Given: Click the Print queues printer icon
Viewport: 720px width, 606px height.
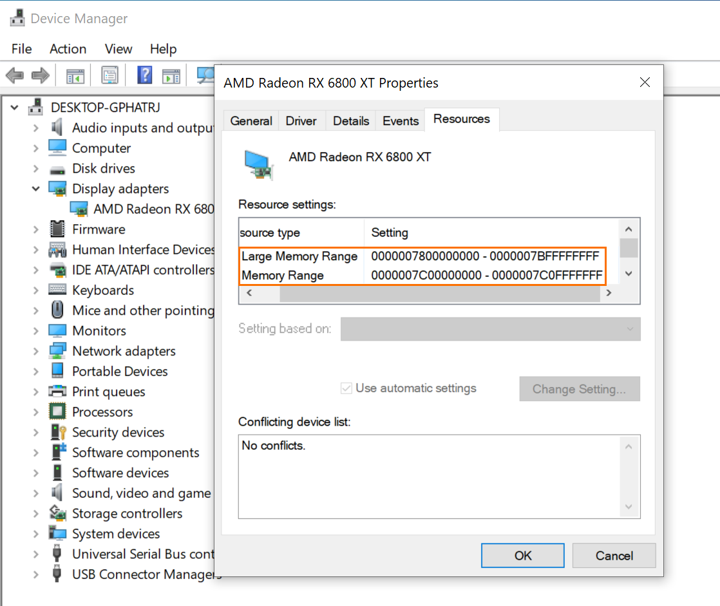Looking at the screenshot, I should tap(58, 392).
